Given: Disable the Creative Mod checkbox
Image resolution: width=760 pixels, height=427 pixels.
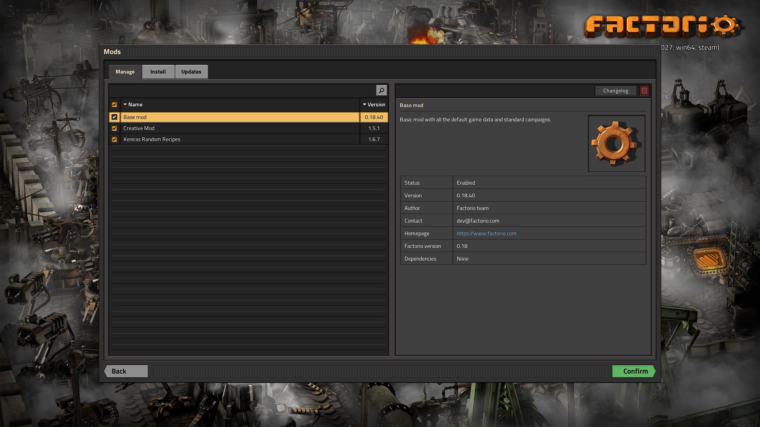Looking at the screenshot, I should coord(114,128).
